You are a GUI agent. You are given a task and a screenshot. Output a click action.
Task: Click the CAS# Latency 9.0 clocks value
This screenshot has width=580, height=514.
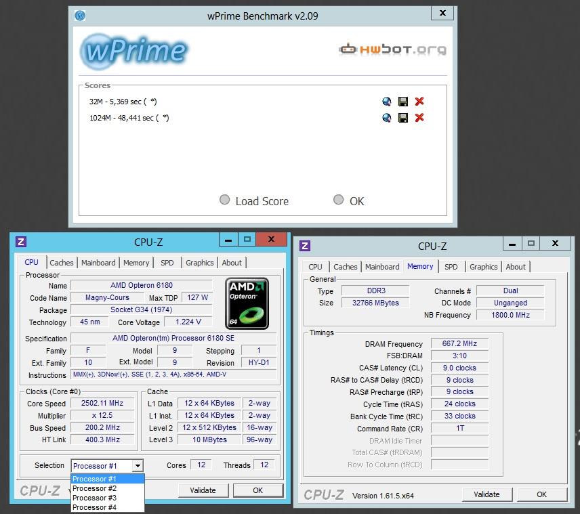coord(459,368)
